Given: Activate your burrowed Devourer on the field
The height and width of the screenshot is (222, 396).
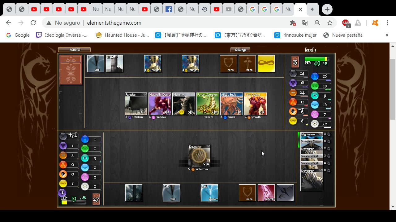Looking at the screenshot, I should pyautogui.click(x=200, y=156).
